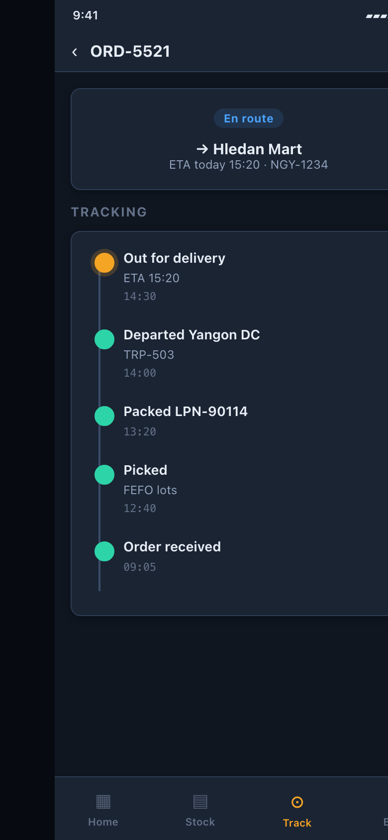Open the TRP-503 trip reference
This screenshot has width=388, height=840.
149,355
